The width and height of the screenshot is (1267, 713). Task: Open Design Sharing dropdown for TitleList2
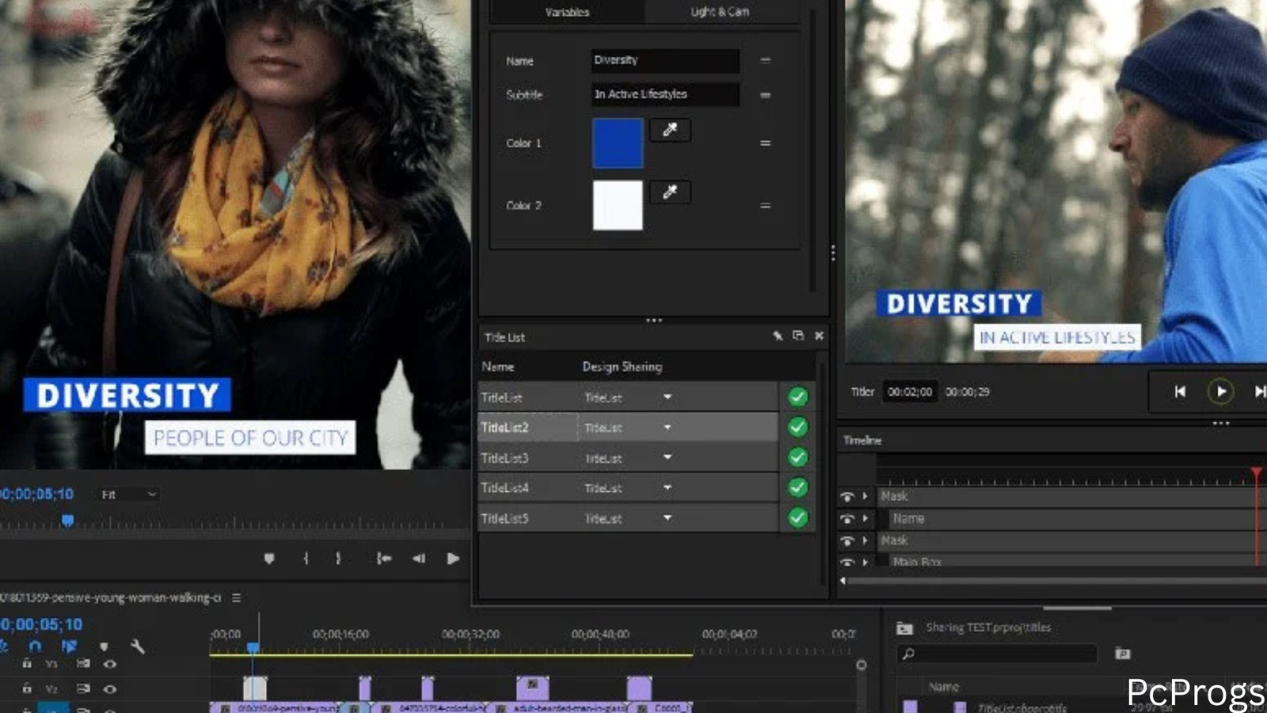click(x=668, y=427)
